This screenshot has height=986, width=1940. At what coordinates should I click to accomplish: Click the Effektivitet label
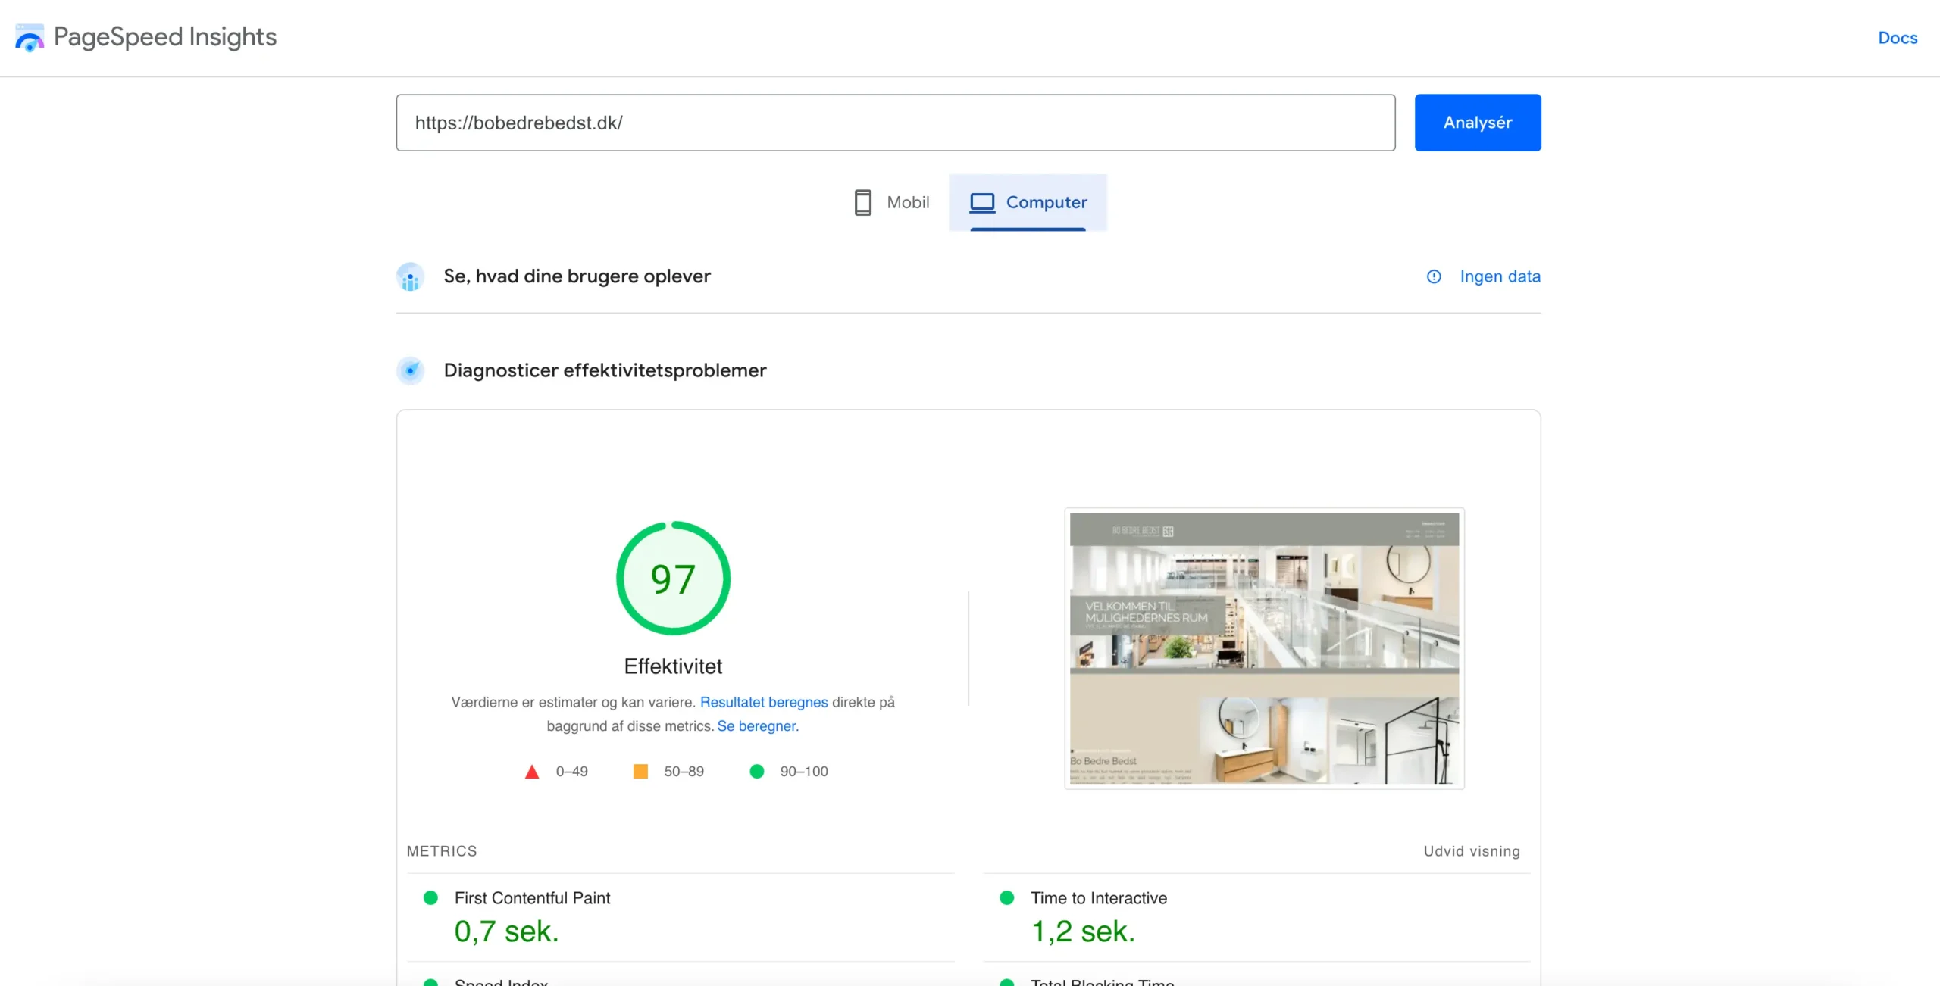coord(673,666)
